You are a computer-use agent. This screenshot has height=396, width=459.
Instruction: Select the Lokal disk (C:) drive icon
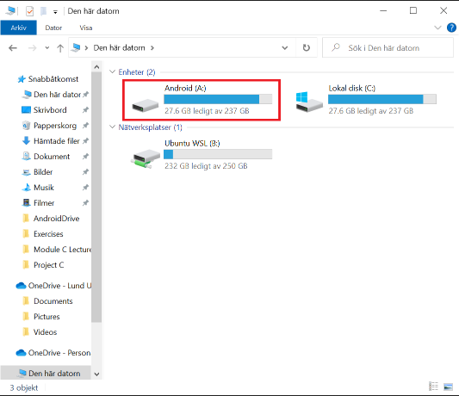coord(309,102)
